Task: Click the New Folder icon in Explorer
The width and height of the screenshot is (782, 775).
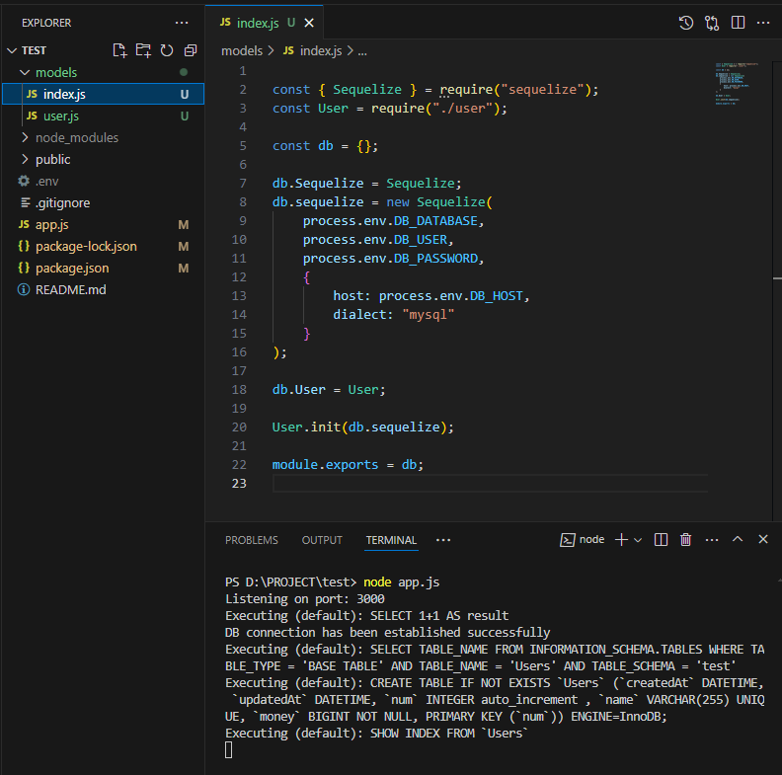Action: (x=143, y=50)
